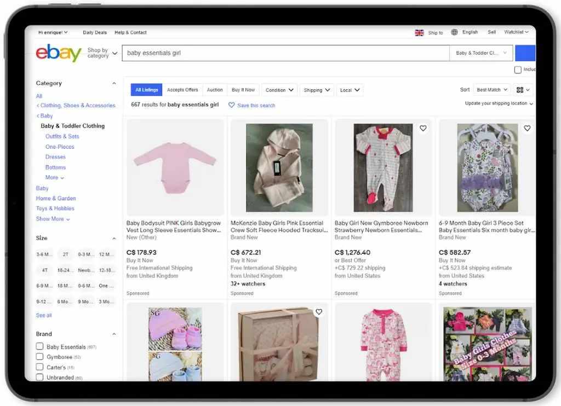Add 6-9 Month 3 Piece Set to watchlist
561x406 pixels.
tap(528, 128)
